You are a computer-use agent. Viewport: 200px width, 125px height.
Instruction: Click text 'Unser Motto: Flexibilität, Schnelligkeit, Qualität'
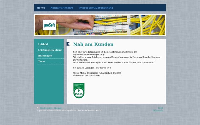97,73
